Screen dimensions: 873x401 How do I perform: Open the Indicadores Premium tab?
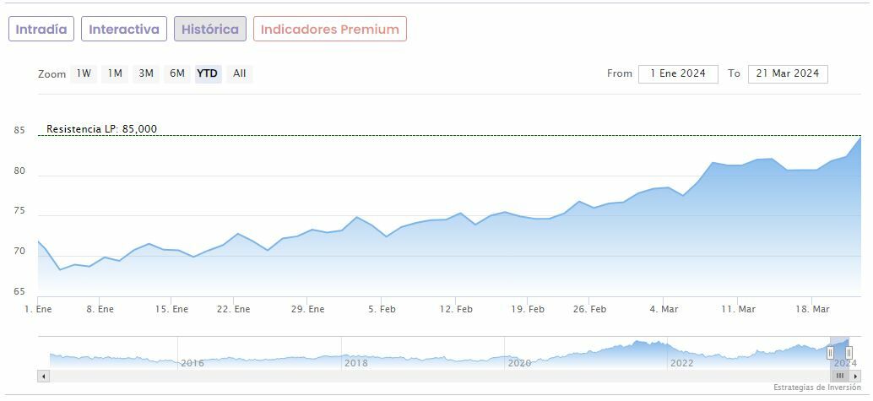[x=329, y=29]
